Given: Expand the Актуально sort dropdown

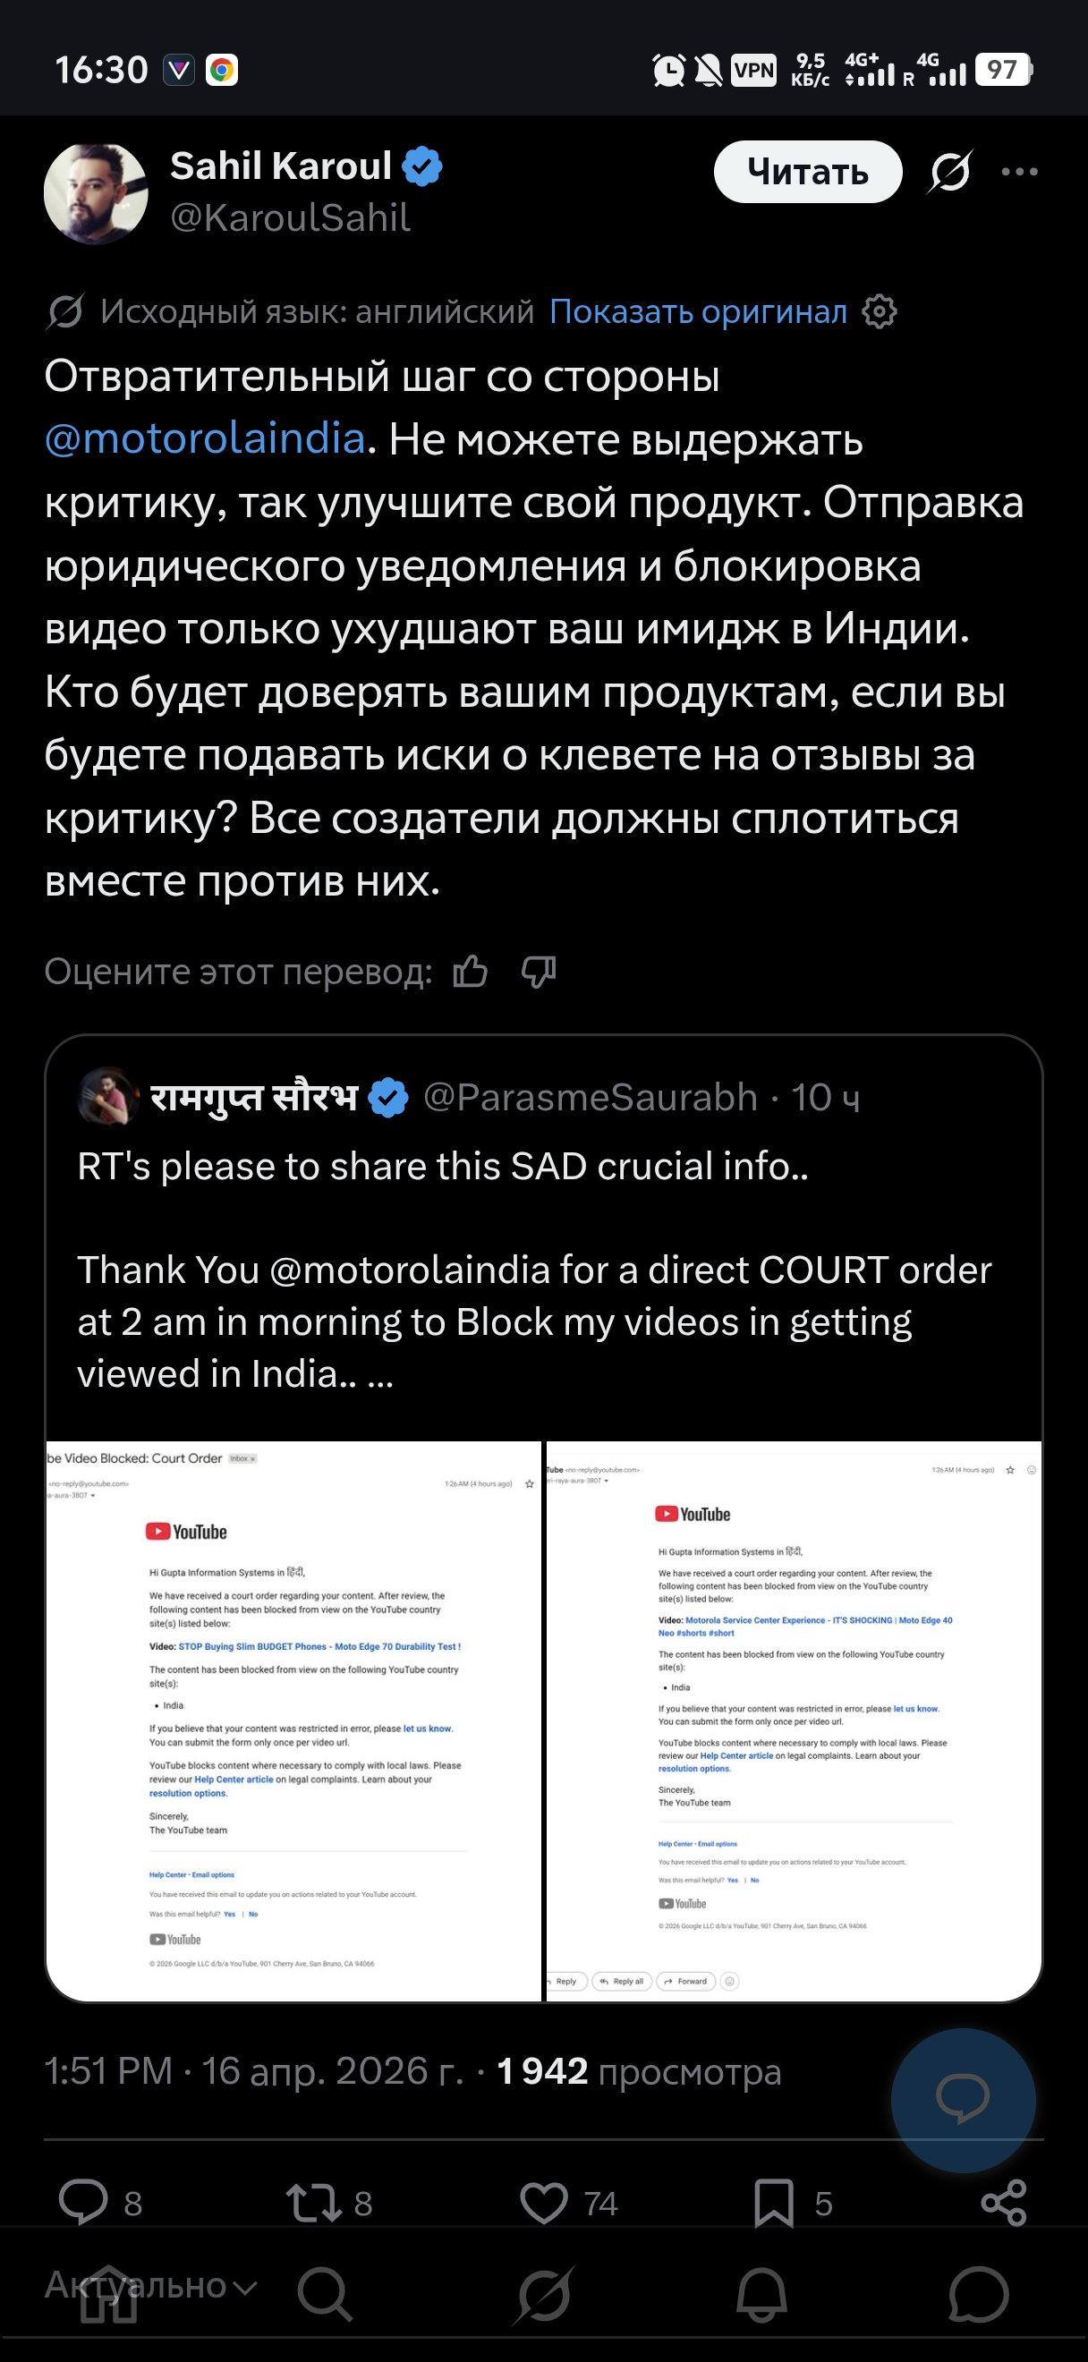Looking at the screenshot, I should coord(151,2284).
